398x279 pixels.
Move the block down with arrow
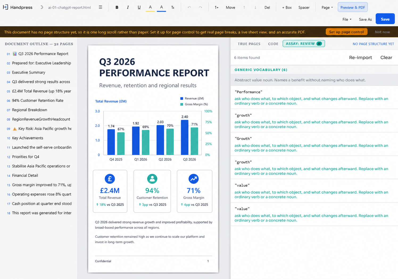[x=255, y=7]
